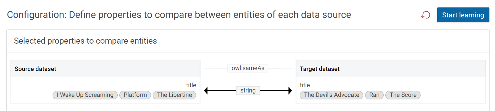Click the red reset arrow icon
Image resolution: width=495 pixels, height=111 pixels.
coord(425,15)
